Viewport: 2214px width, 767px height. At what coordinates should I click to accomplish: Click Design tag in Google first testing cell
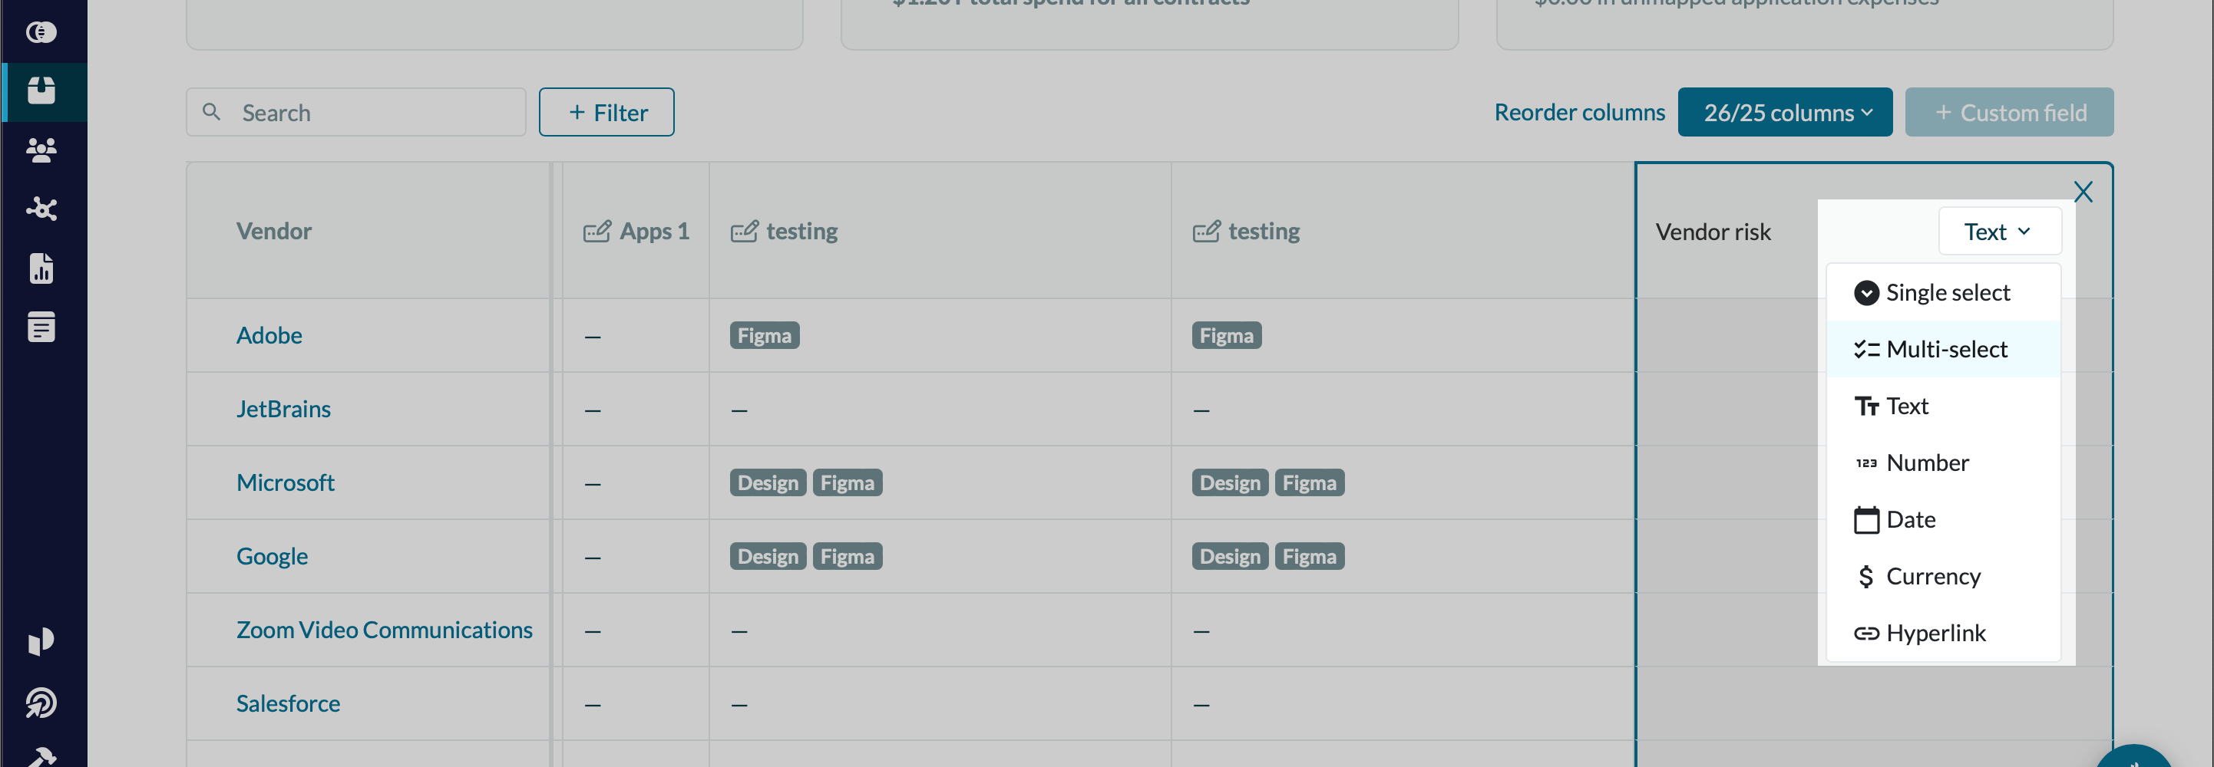coord(768,557)
